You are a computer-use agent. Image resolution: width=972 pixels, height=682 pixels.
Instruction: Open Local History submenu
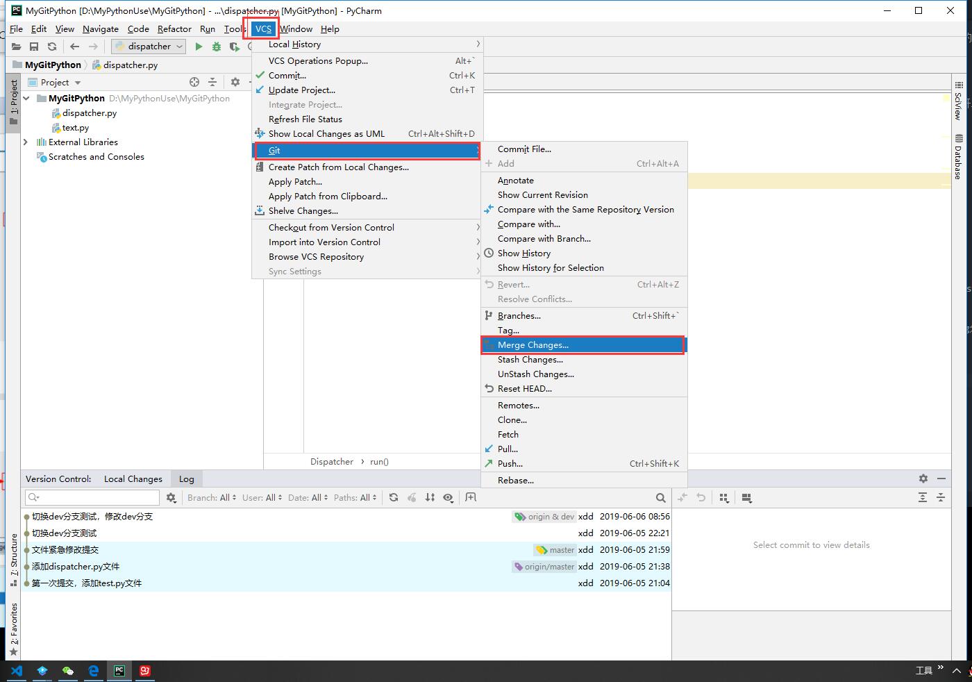click(367, 44)
